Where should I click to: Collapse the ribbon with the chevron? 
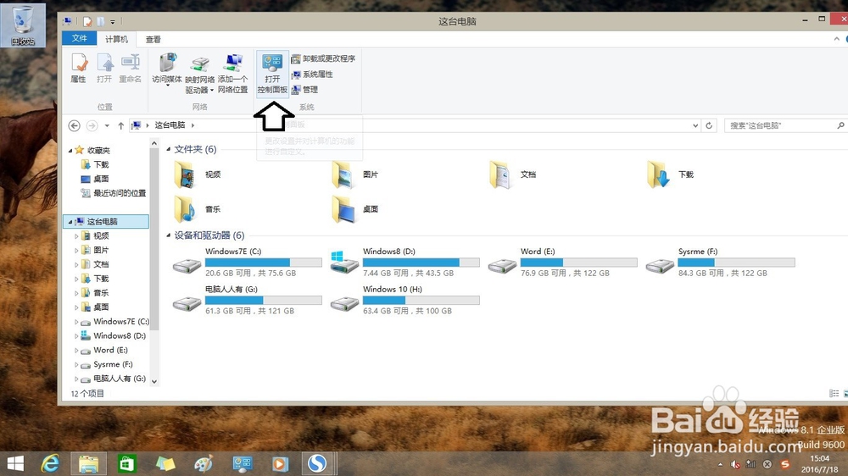point(836,39)
